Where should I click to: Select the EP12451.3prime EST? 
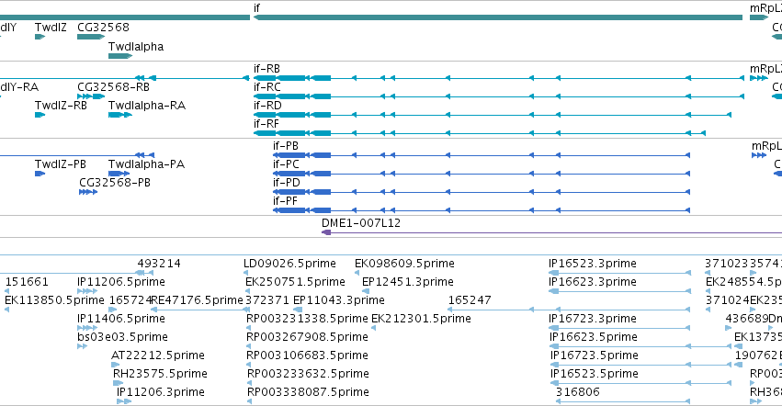pyautogui.click(x=408, y=282)
